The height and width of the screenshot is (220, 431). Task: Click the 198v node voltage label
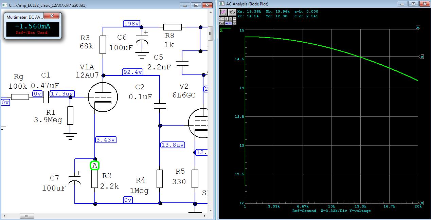coord(131,23)
